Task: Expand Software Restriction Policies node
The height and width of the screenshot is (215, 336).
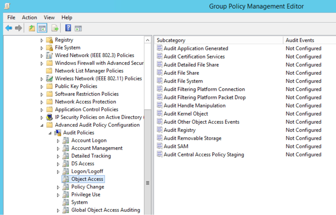Action: (42, 94)
